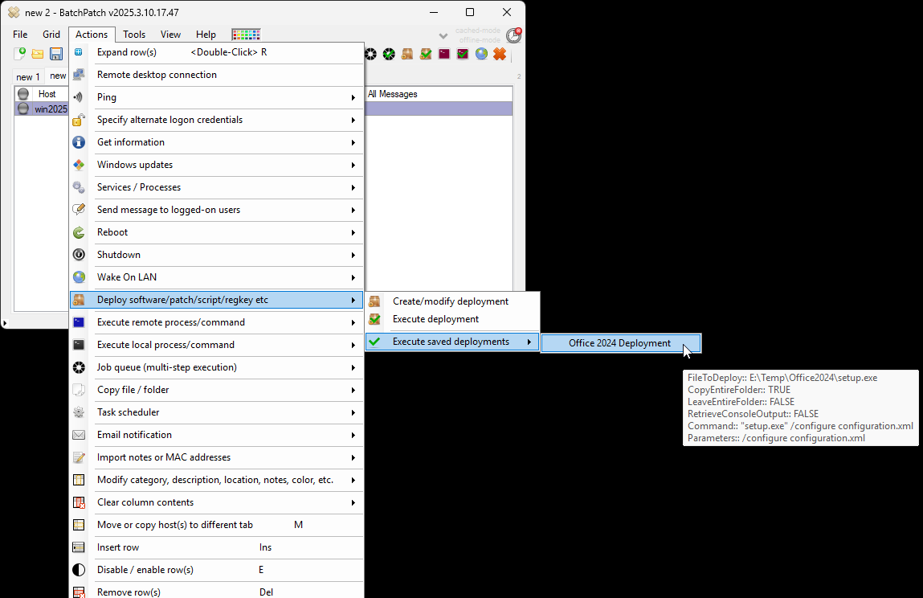Click the job queue wheel toolbar icon

pos(370,54)
